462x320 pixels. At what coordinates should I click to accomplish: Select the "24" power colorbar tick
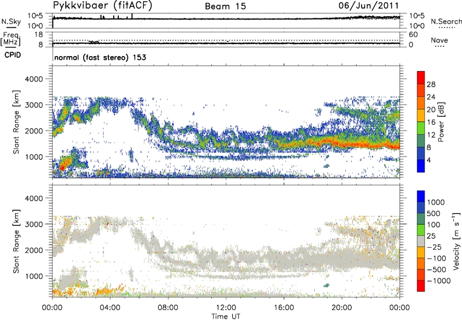coord(431,97)
